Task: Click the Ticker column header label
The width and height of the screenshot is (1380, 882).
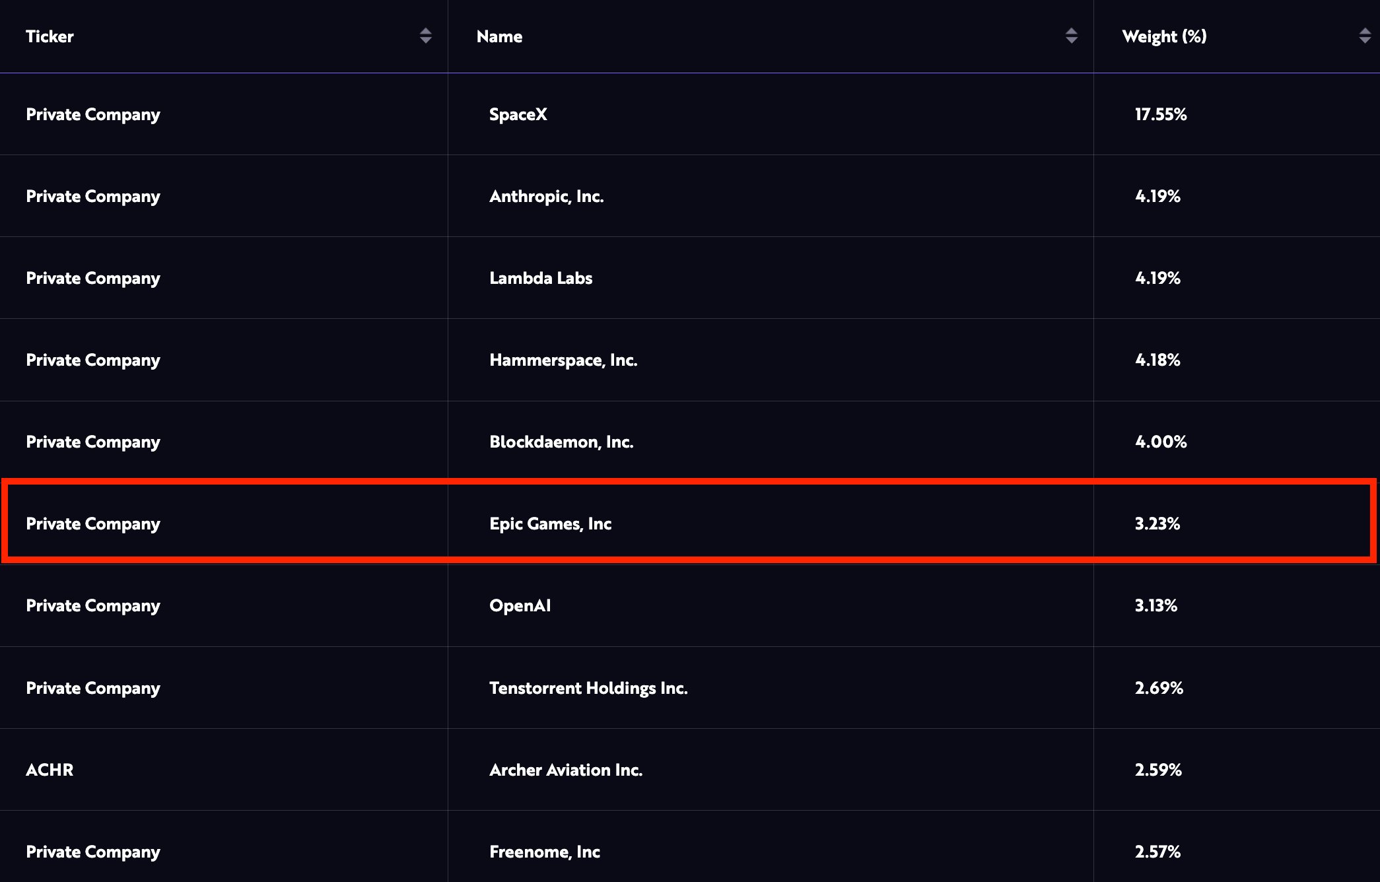Action: (x=50, y=36)
